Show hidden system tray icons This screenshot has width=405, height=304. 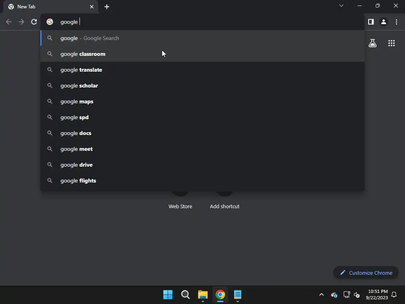pyautogui.click(x=322, y=294)
